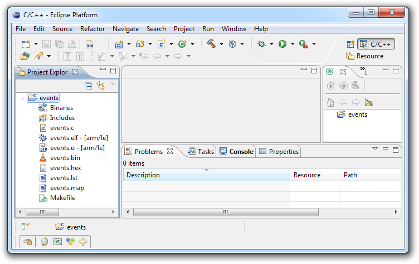Click right arrow of Problems scrollbar
The height and width of the screenshot is (264, 419).
click(396, 212)
